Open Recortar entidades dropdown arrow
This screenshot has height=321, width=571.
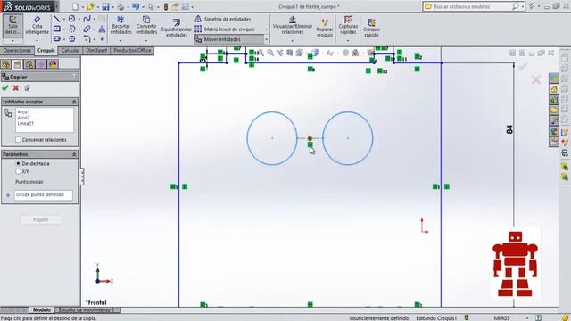pos(120,40)
